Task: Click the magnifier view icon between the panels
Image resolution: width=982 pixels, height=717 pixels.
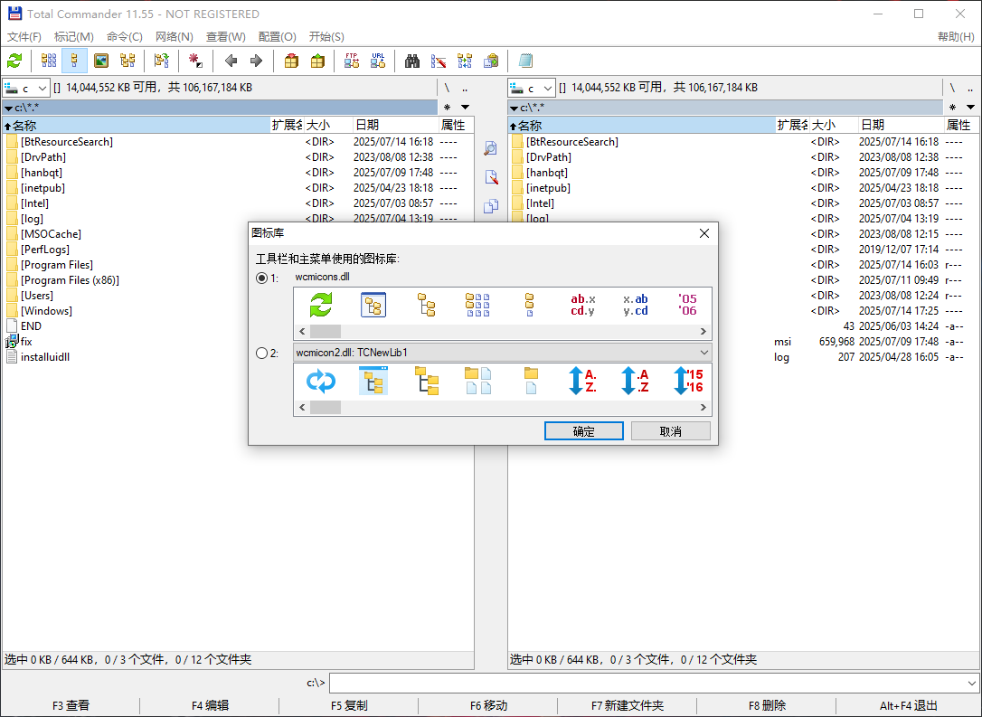Action: [x=491, y=148]
